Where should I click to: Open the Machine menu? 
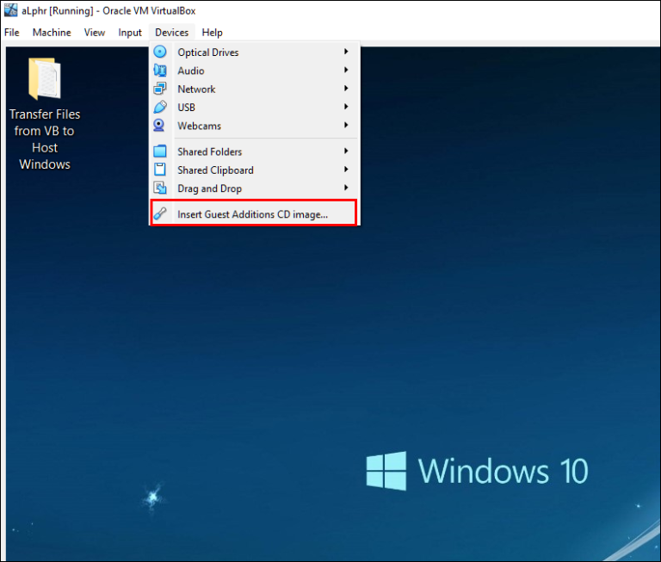tap(52, 33)
